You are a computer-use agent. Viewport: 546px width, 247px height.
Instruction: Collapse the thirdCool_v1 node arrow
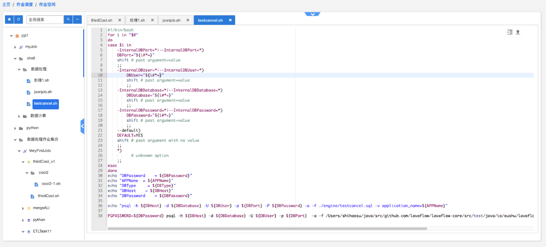(x=23, y=162)
